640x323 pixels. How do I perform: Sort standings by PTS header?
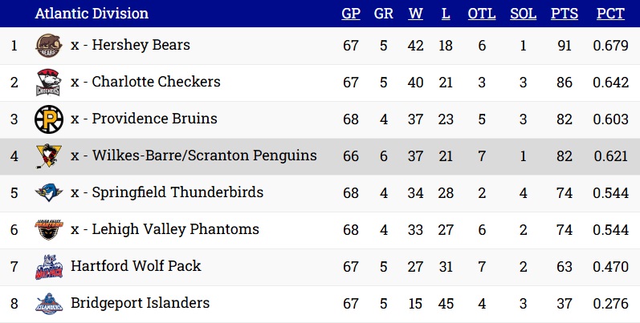click(565, 14)
